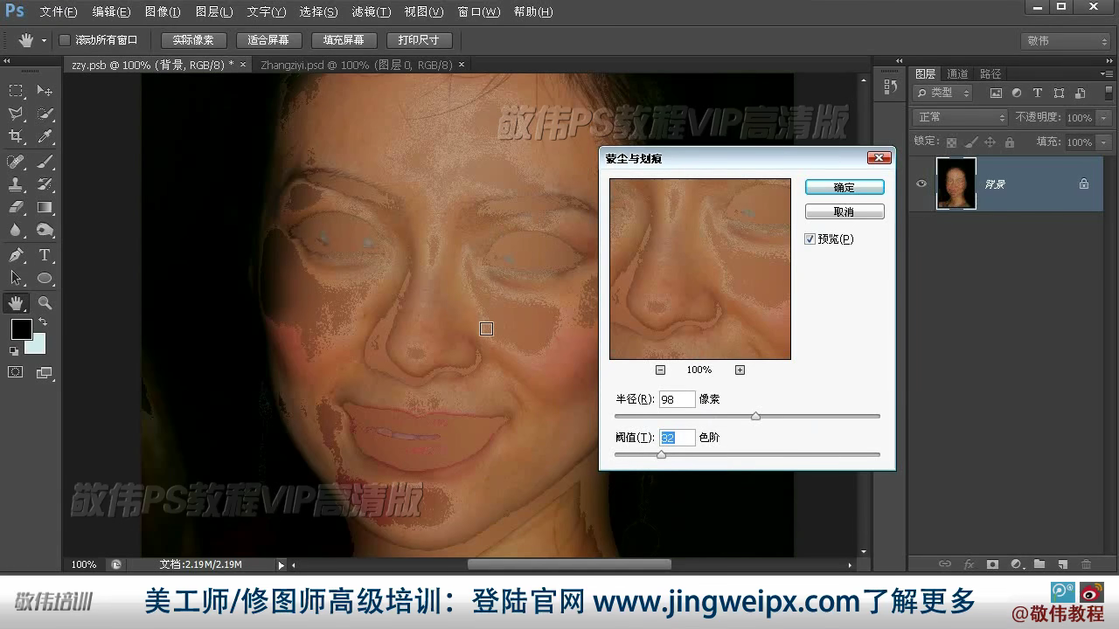Select the Sponge tool
Image resolution: width=1119 pixels, height=629 pixels.
[45, 230]
